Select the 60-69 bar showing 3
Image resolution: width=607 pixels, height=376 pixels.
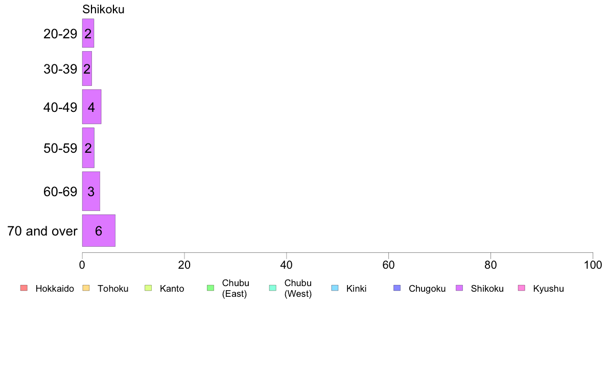point(91,191)
